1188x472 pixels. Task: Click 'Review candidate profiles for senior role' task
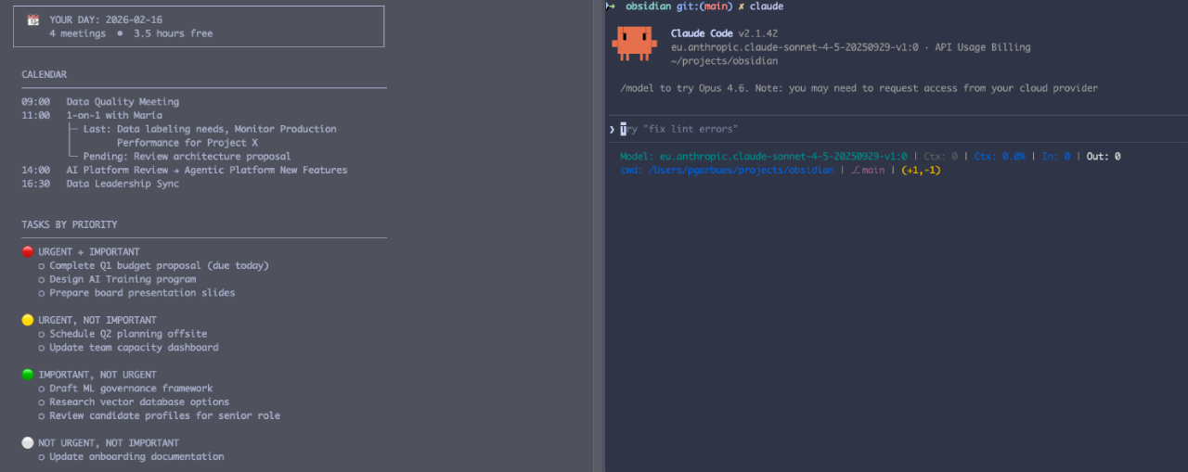[164, 415]
